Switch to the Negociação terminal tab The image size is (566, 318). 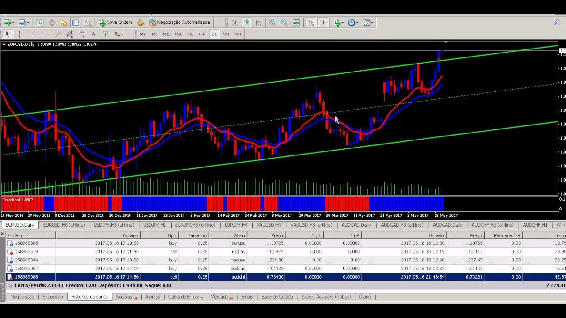pos(22,297)
